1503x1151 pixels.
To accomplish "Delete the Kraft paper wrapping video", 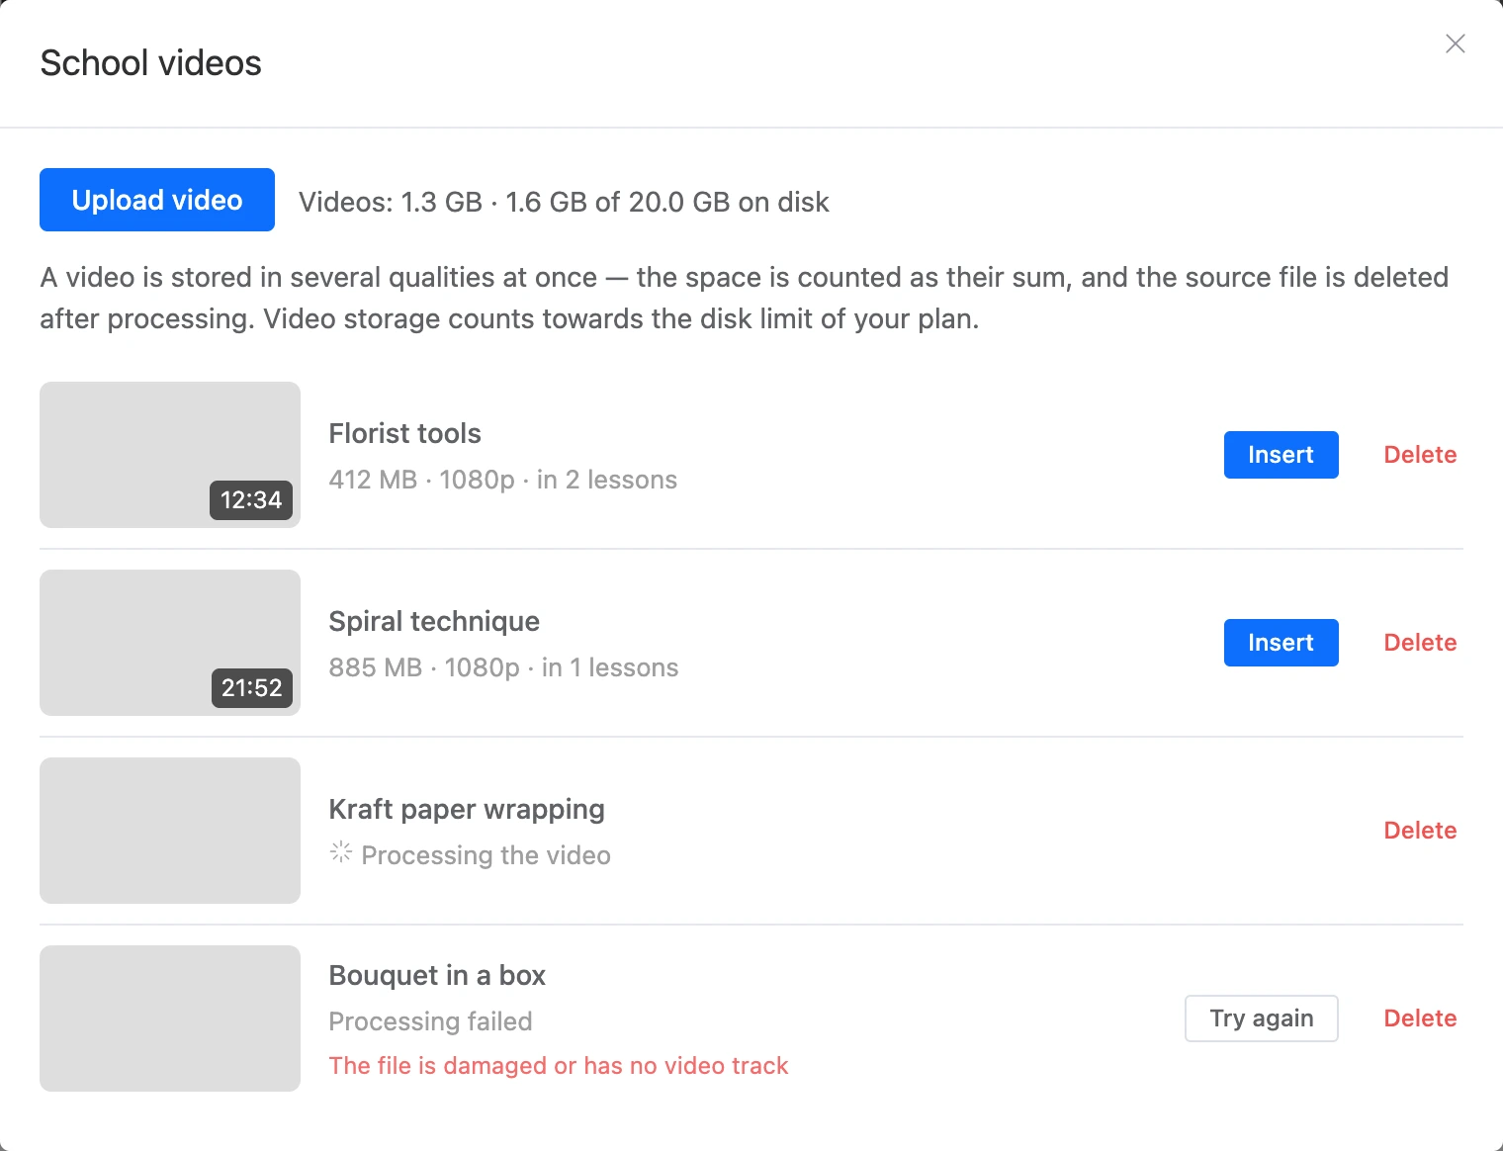I will 1420,831.
